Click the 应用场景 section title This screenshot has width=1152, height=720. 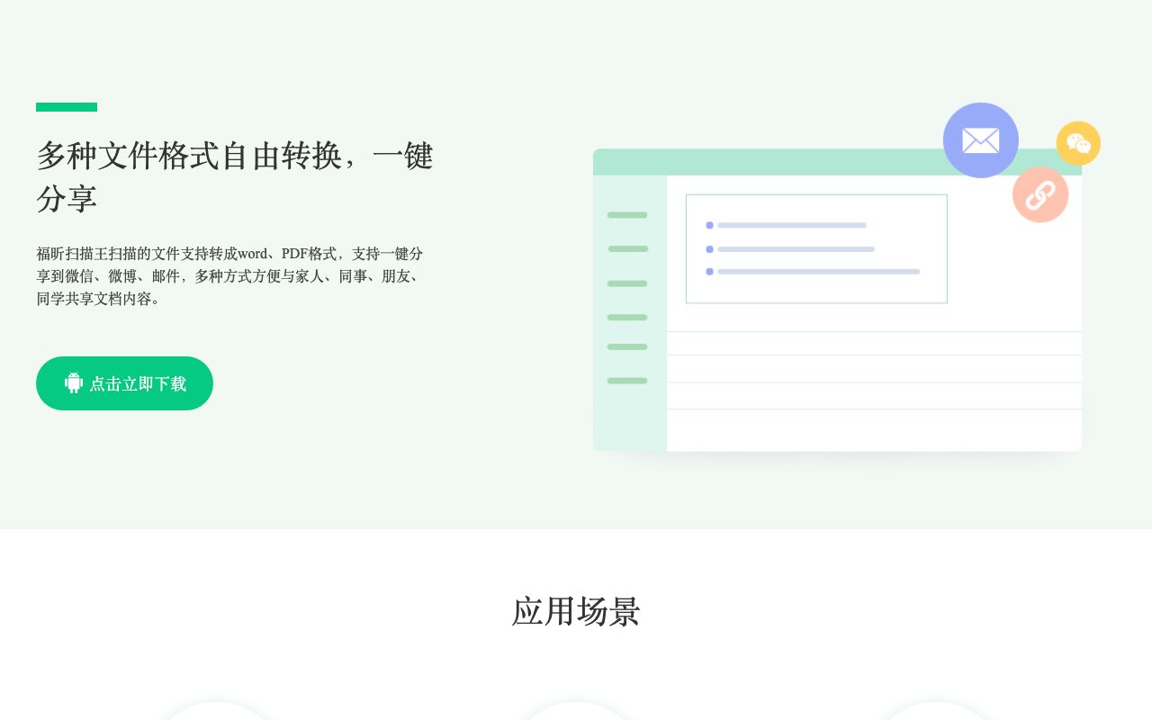pyautogui.click(x=576, y=612)
